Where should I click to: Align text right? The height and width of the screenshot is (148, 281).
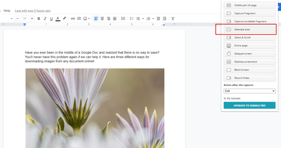pos(108,19)
